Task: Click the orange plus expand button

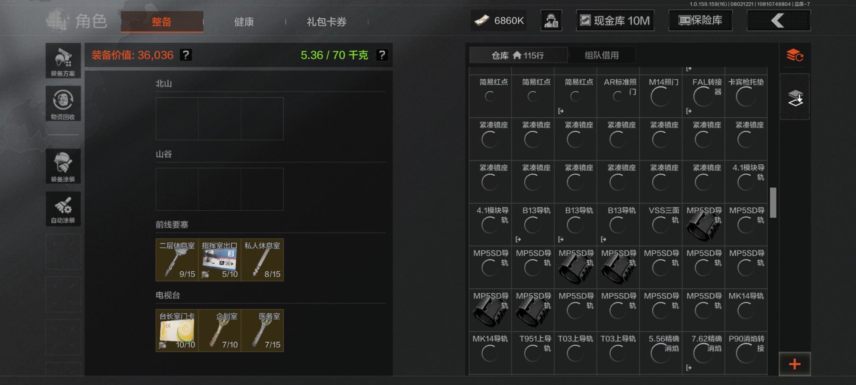Action: pyautogui.click(x=794, y=364)
